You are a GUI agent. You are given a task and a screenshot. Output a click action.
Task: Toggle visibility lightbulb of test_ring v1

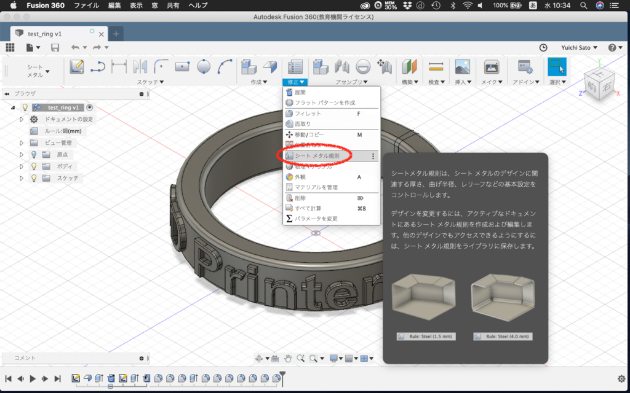25,107
